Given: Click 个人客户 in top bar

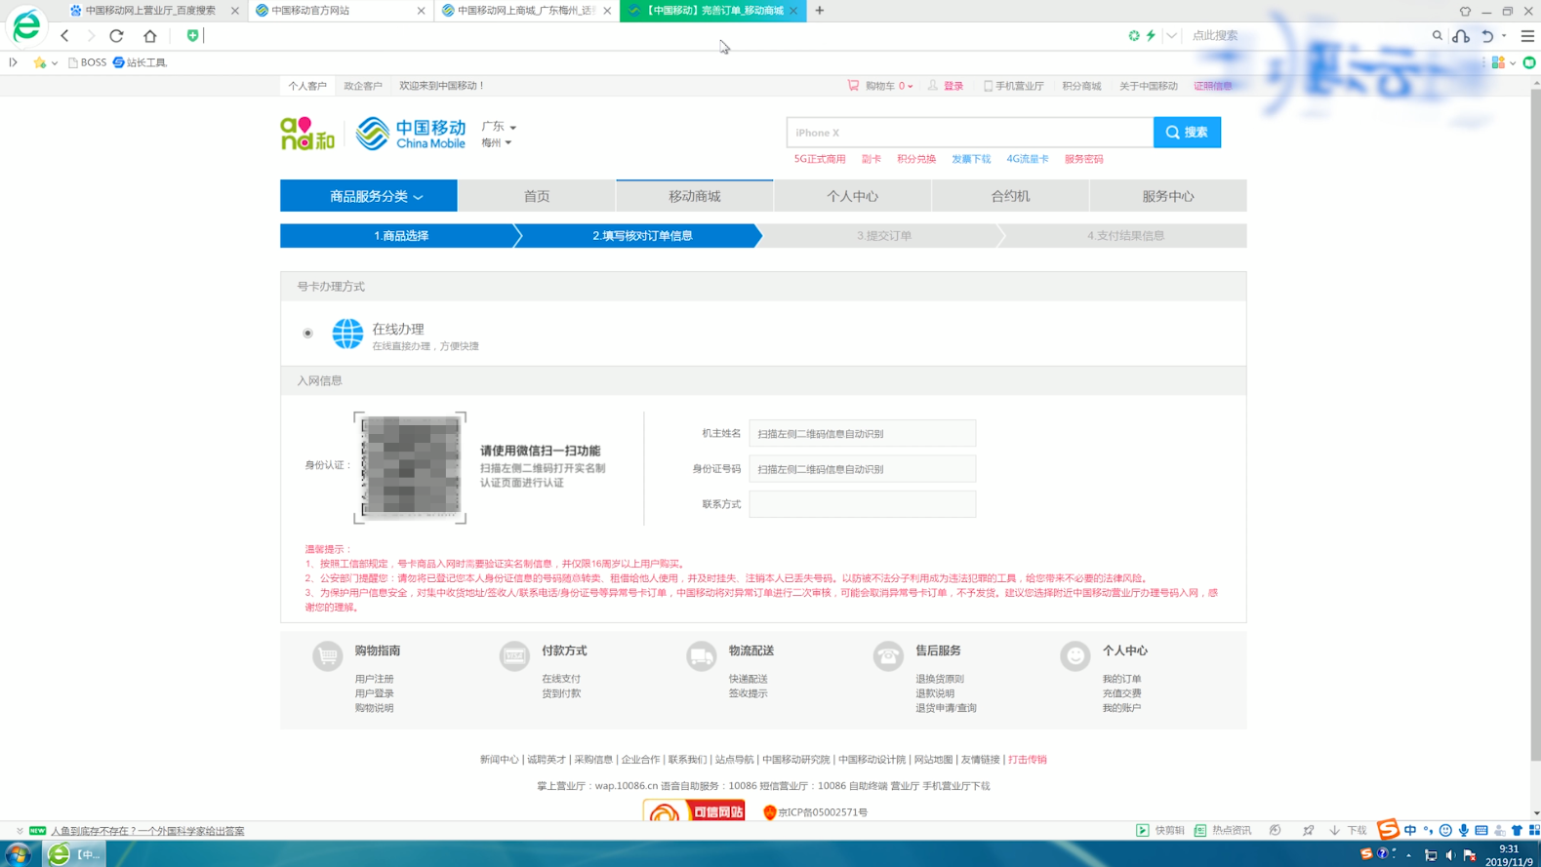Looking at the screenshot, I should 307,86.
